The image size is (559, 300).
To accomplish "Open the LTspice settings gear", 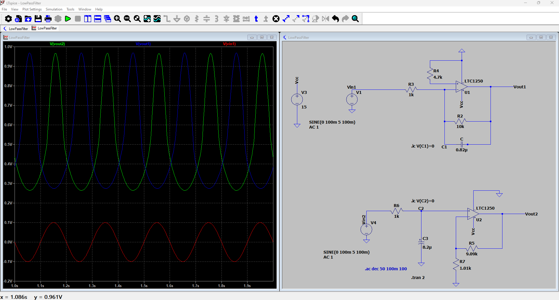I will [x=8, y=19].
